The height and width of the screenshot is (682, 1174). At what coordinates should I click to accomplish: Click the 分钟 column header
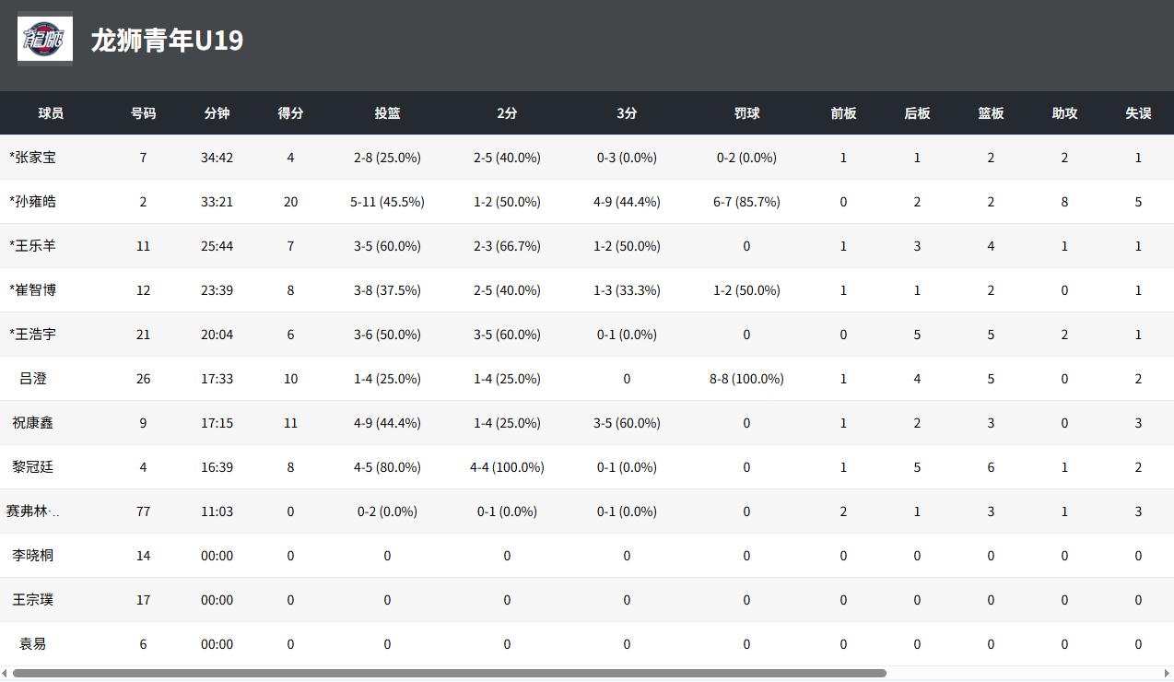(217, 113)
